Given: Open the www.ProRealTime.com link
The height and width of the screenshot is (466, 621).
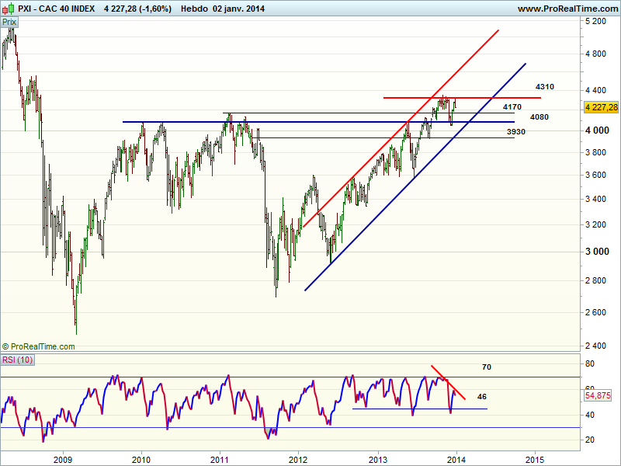Looking at the screenshot, I should [x=567, y=9].
